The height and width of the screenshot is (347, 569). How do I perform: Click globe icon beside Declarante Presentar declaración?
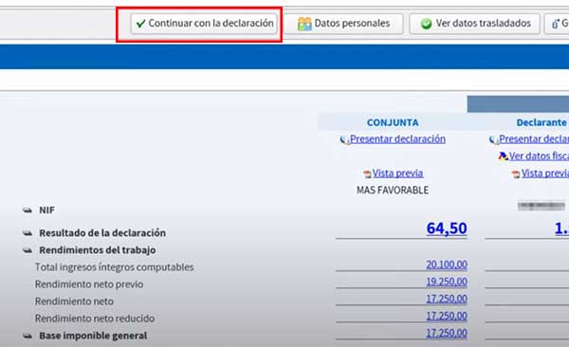[x=493, y=139]
